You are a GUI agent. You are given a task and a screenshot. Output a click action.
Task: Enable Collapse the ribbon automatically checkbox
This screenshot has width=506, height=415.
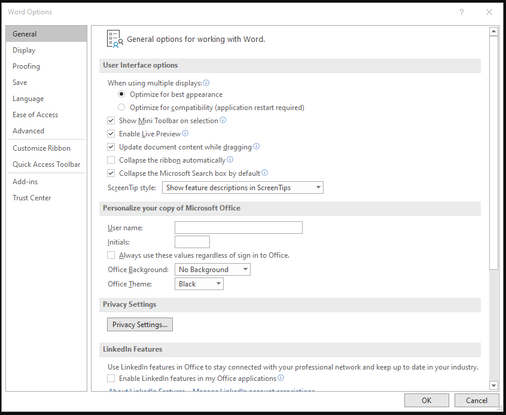point(111,160)
